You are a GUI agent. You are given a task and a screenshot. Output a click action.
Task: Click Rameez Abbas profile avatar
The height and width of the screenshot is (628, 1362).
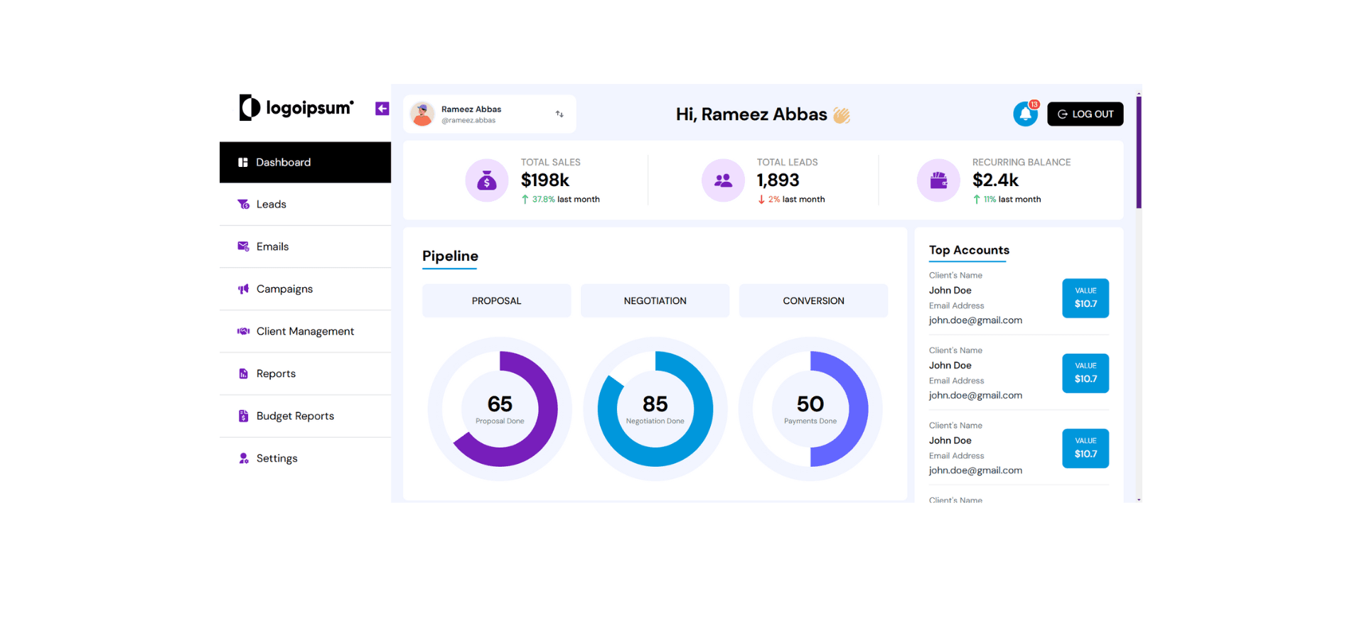tap(422, 114)
